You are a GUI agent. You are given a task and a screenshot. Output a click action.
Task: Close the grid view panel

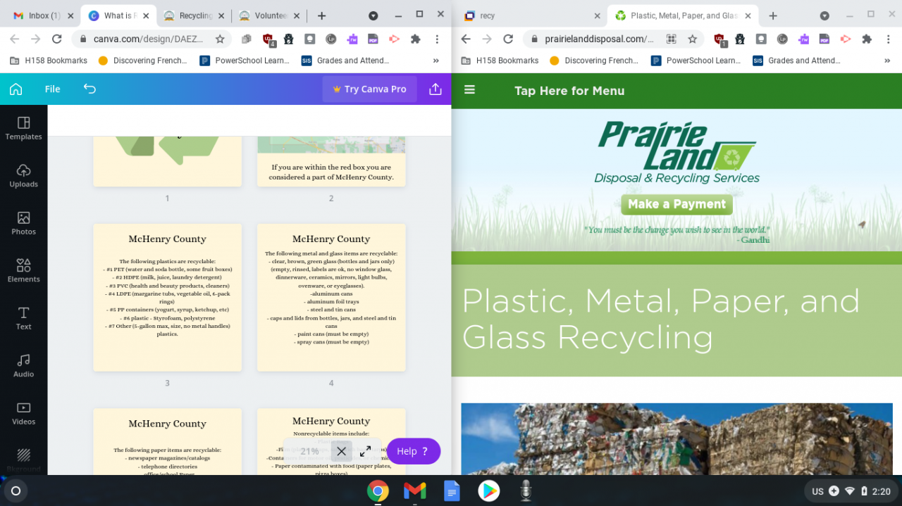341,451
